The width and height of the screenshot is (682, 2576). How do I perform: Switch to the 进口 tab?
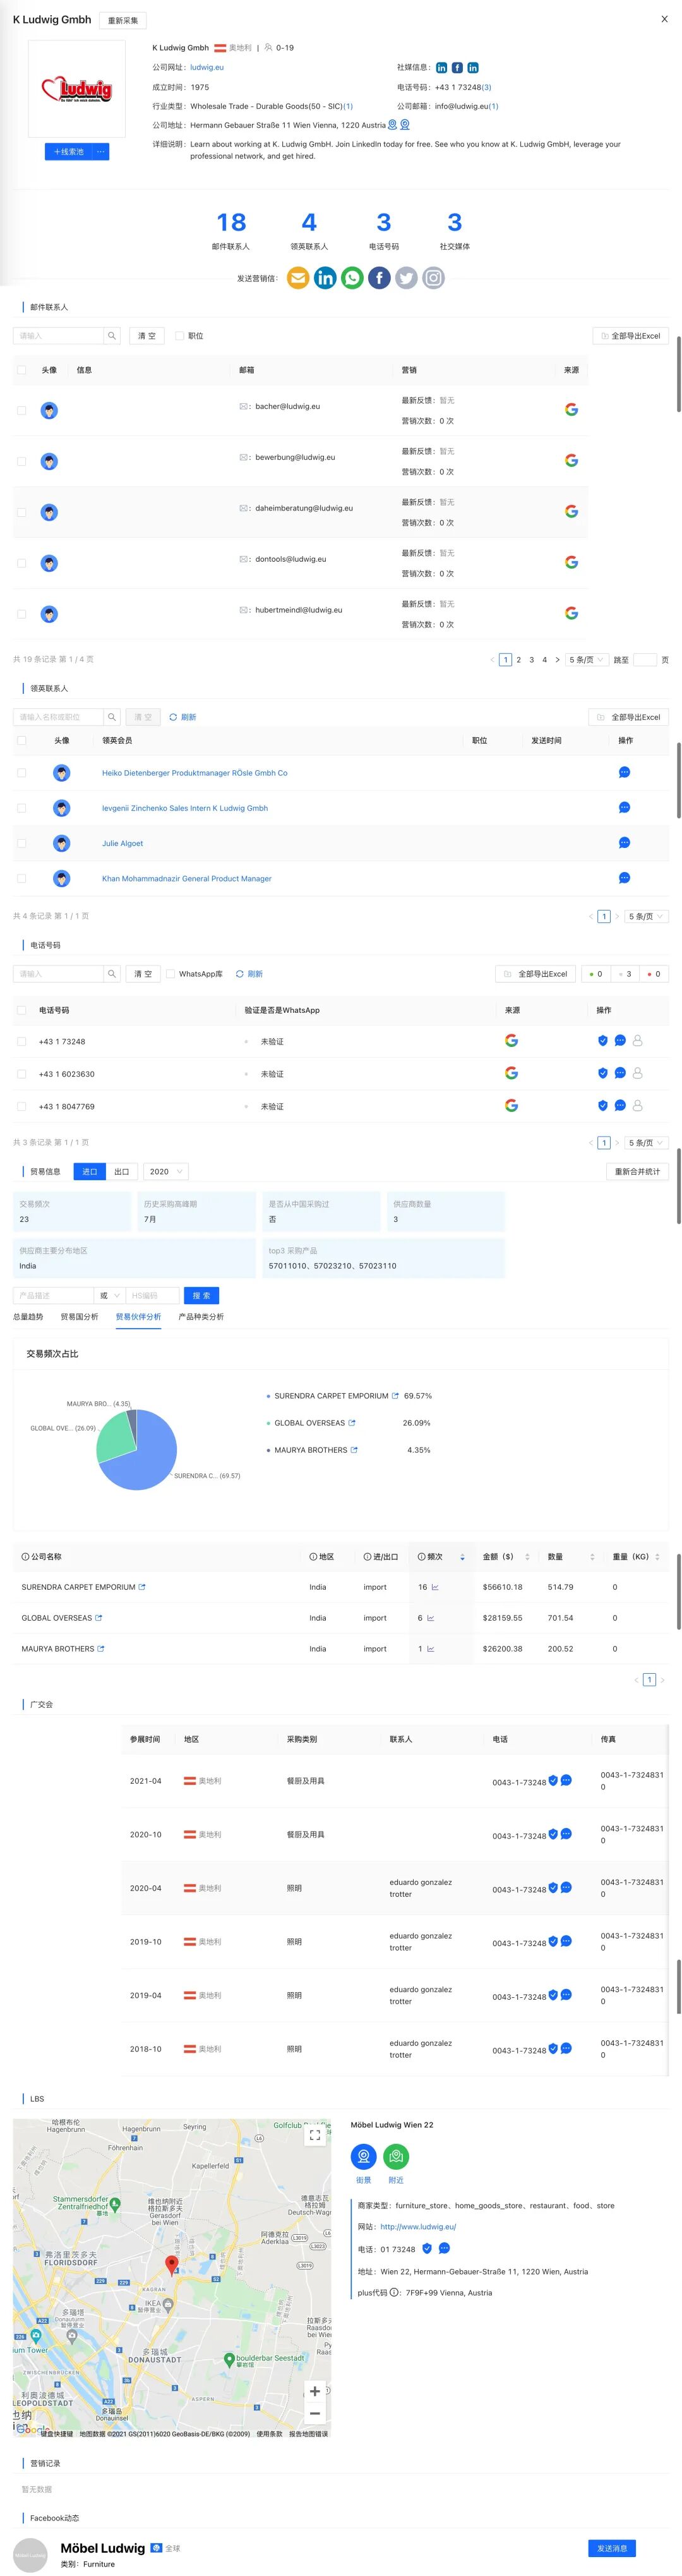point(90,1171)
